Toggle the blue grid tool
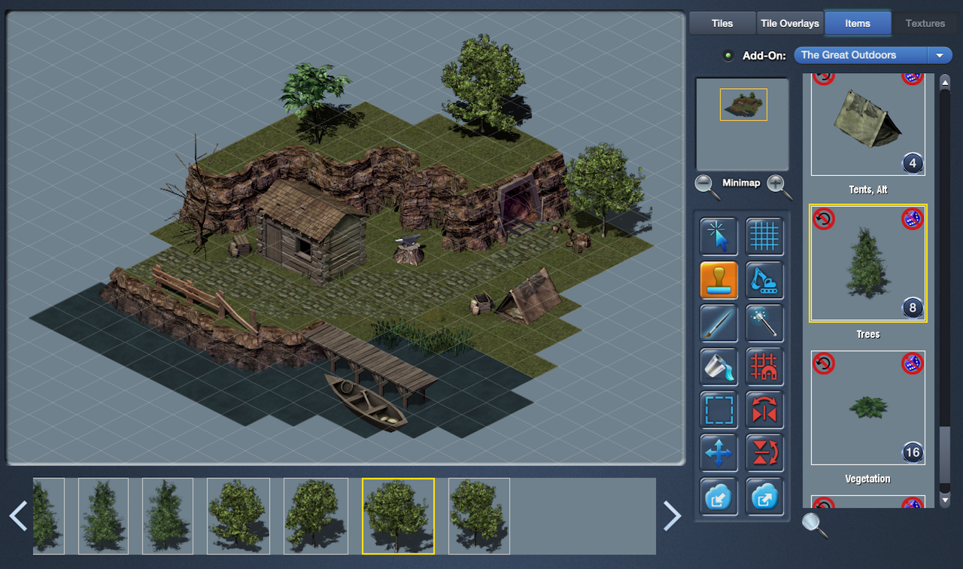 pyautogui.click(x=764, y=236)
